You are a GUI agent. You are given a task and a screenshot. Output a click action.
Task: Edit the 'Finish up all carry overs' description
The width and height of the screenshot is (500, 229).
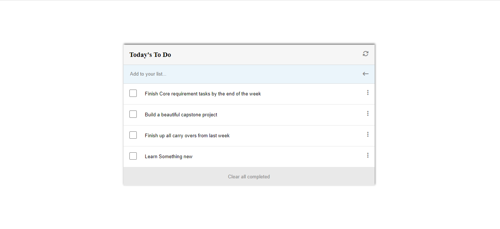[187, 136]
